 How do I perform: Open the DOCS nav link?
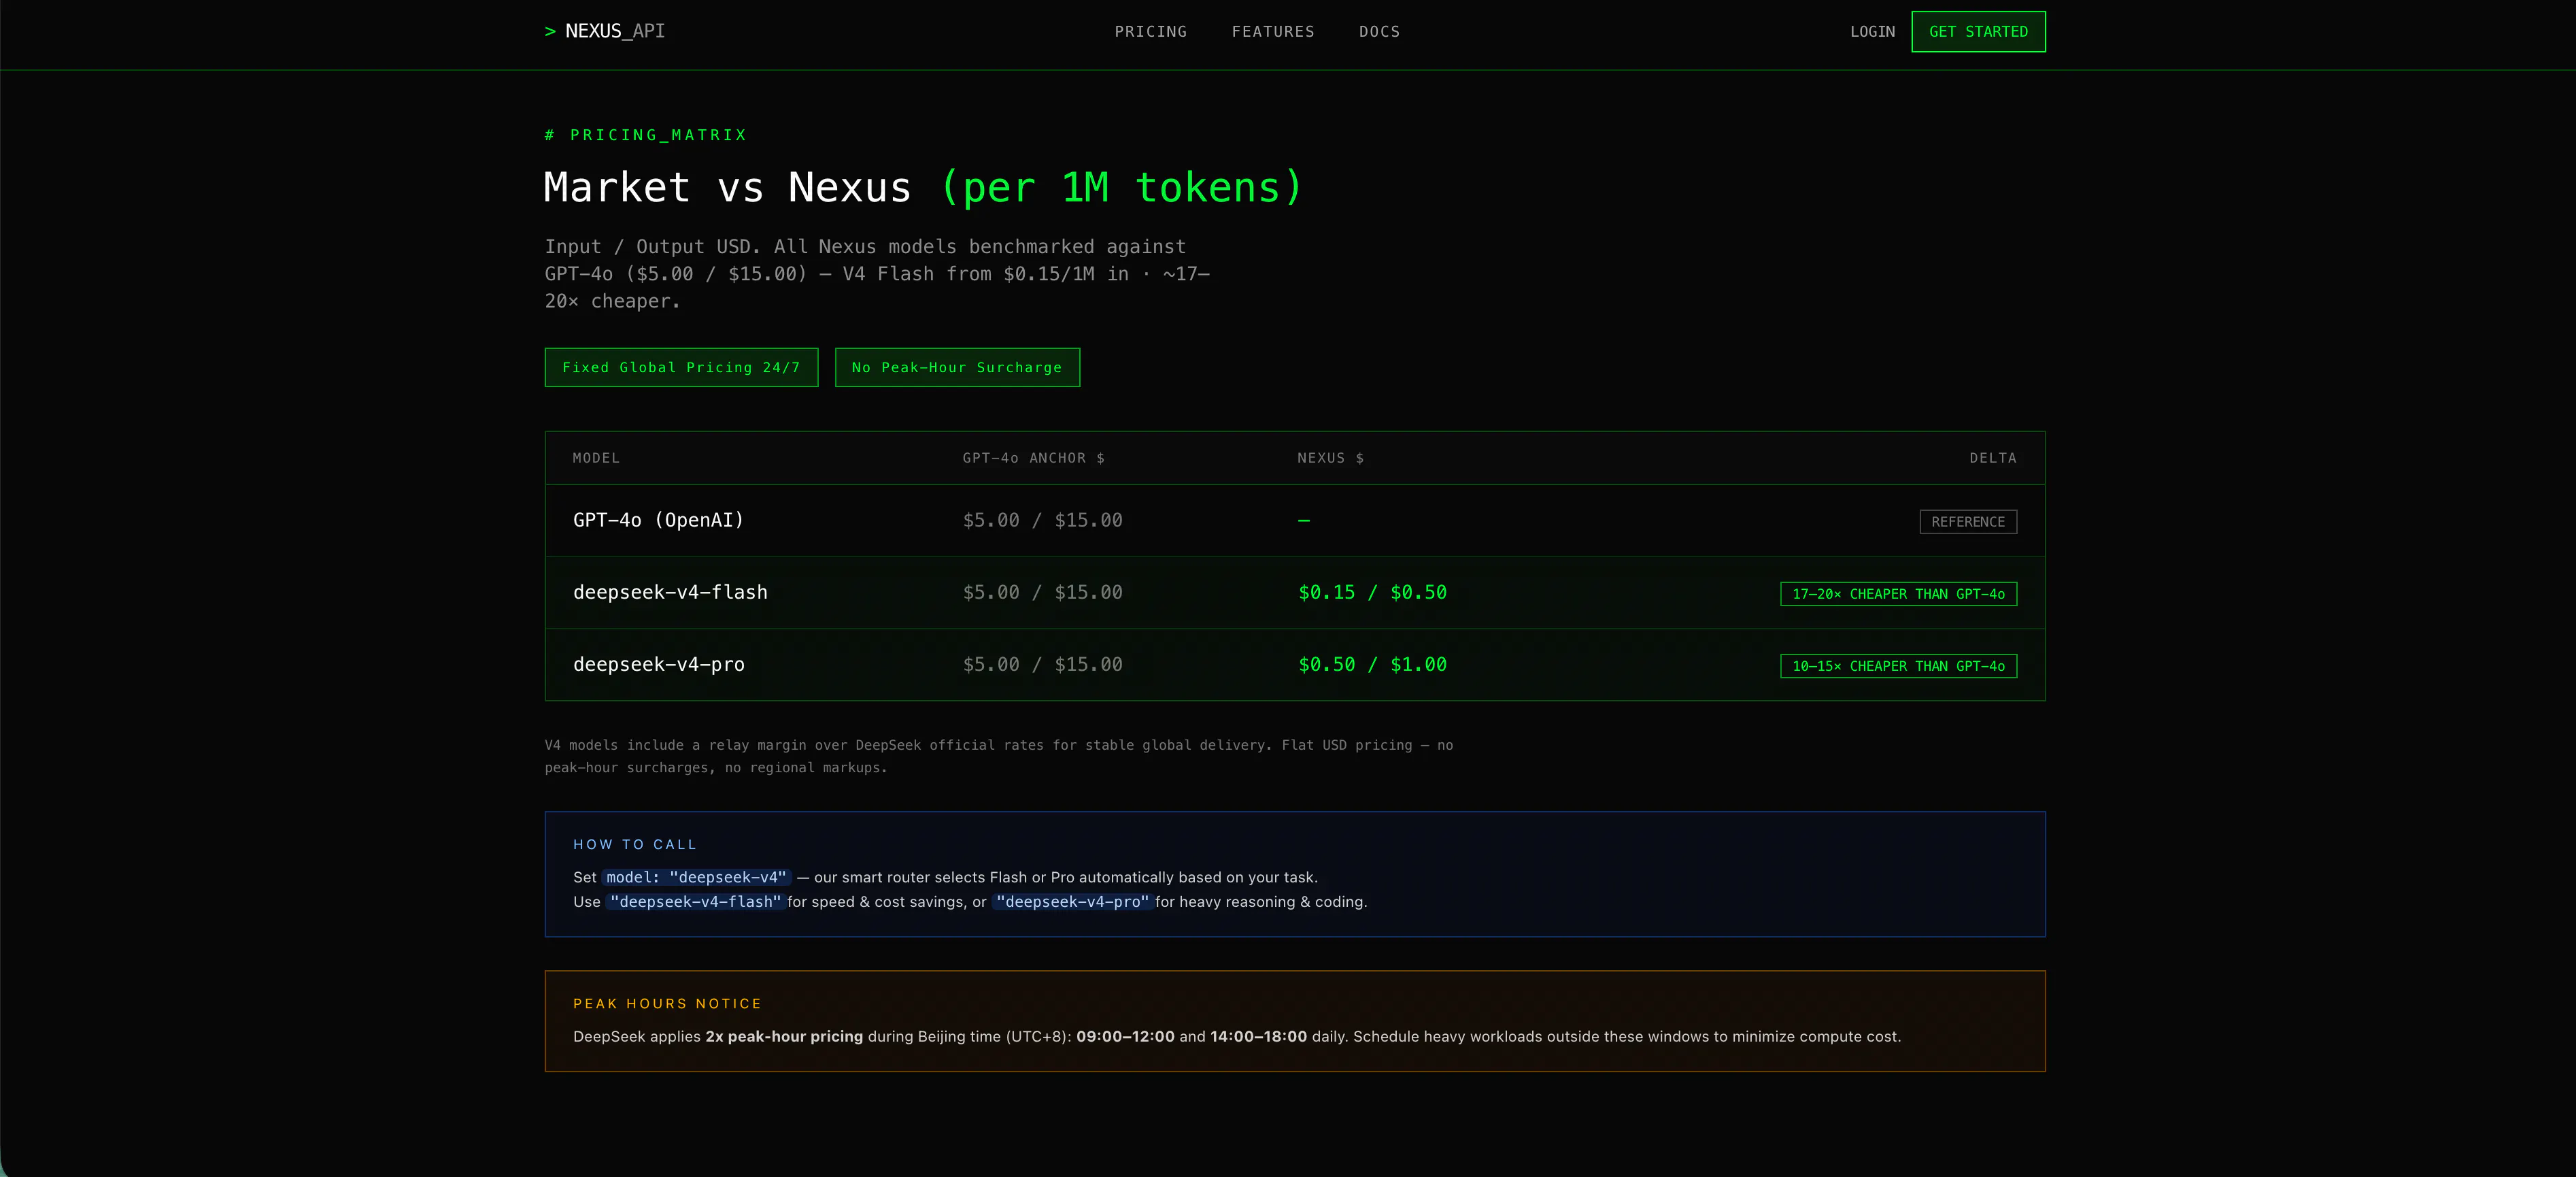point(1379,32)
